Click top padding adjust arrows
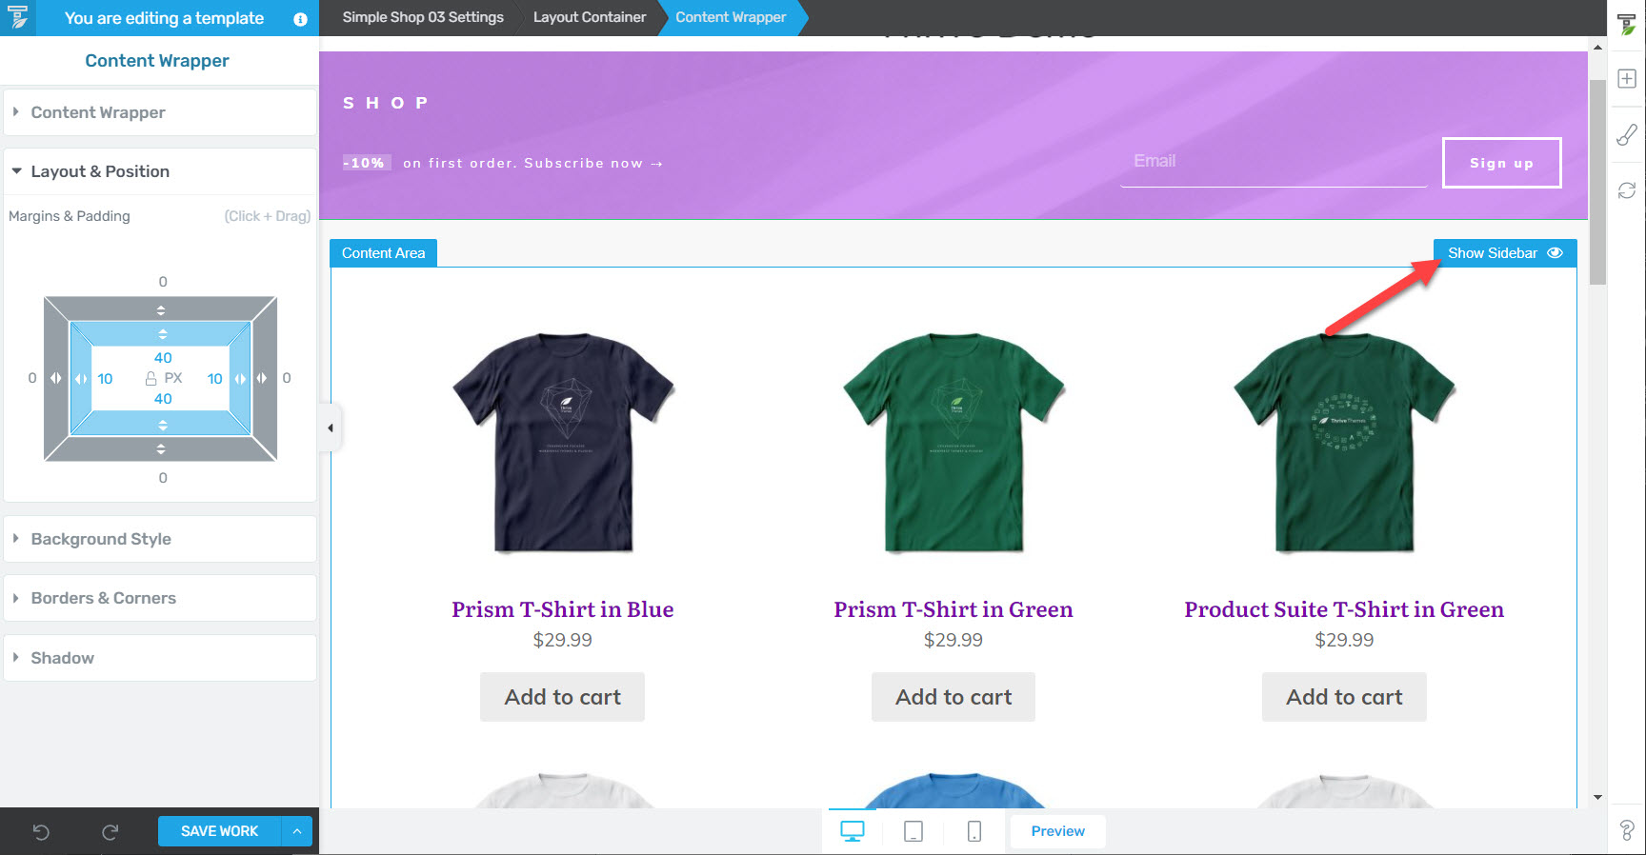The height and width of the screenshot is (855, 1646). coord(163,333)
